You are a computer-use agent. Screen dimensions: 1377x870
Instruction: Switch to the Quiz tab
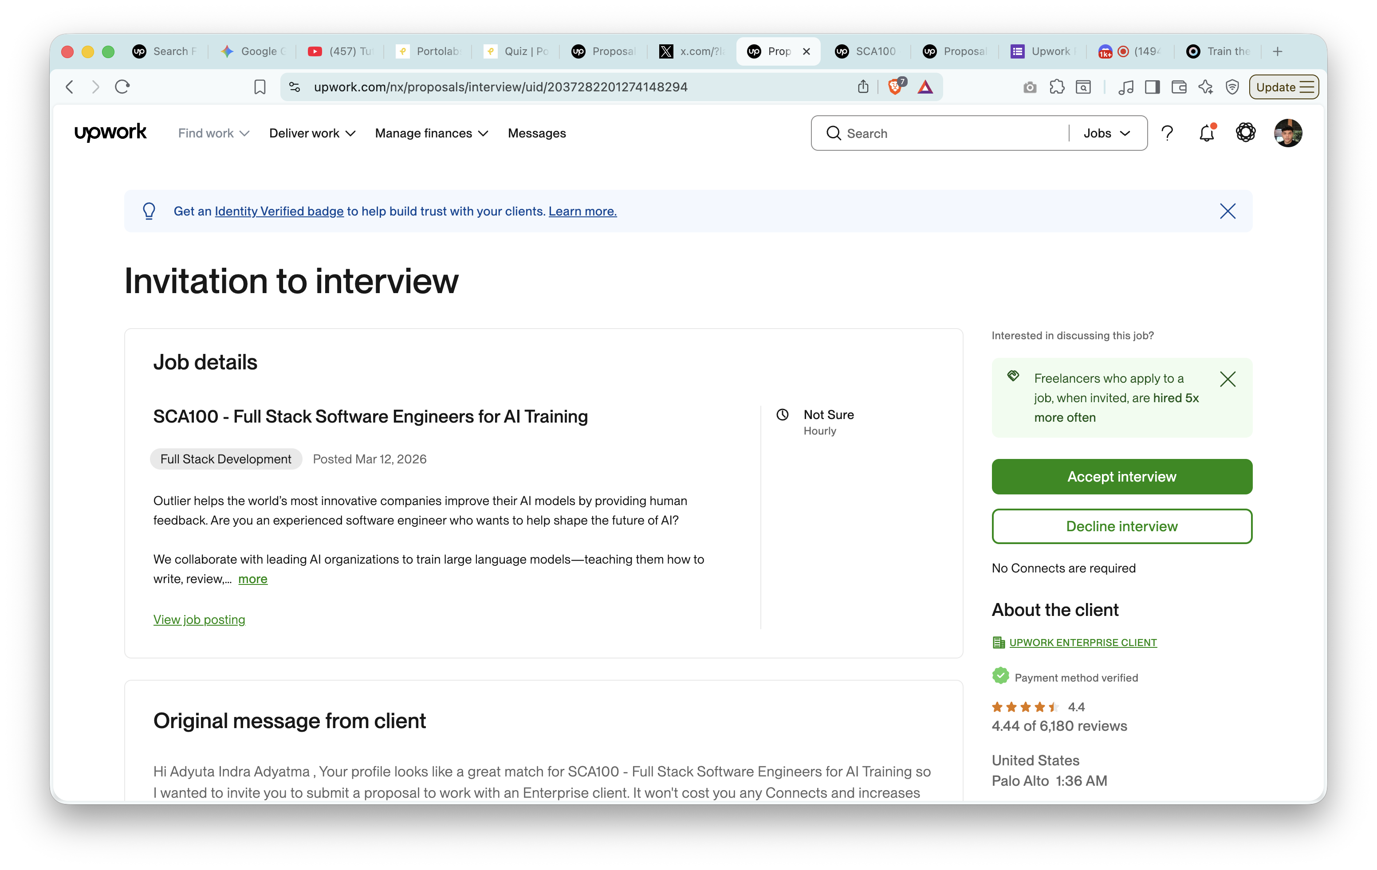(x=516, y=51)
